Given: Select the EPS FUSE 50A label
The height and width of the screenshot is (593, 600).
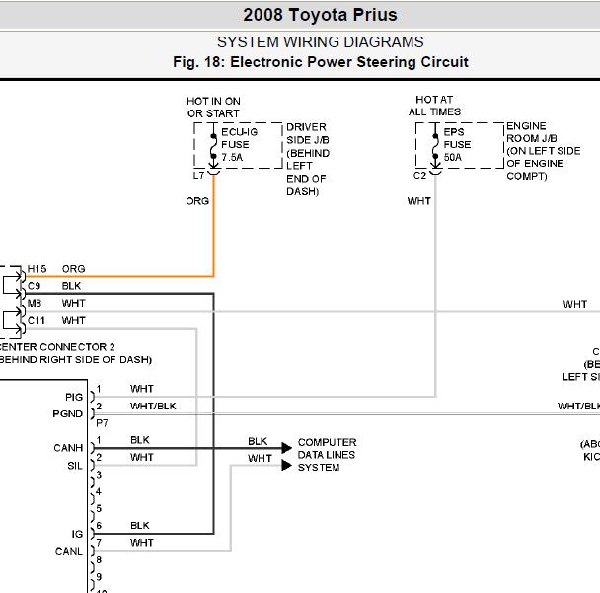Looking at the screenshot, I should click(457, 145).
